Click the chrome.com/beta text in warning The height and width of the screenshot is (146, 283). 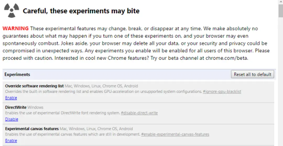227,58
